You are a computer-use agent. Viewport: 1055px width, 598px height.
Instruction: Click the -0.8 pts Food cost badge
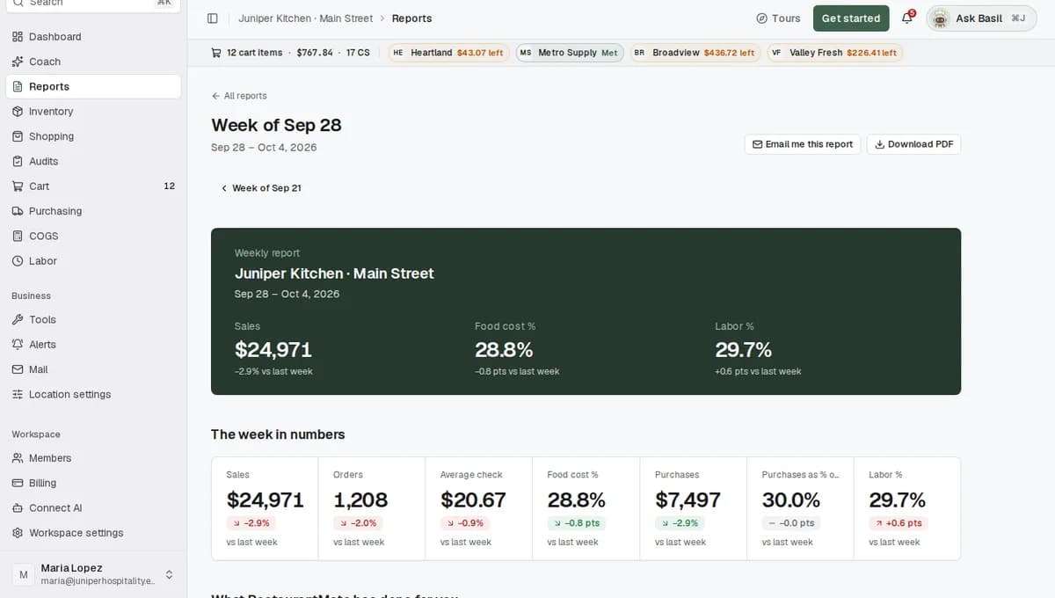point(577,523)
